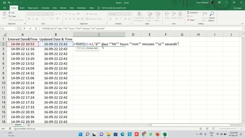
Task: Open Conditional Formatting
Action: tap(139, 16)
